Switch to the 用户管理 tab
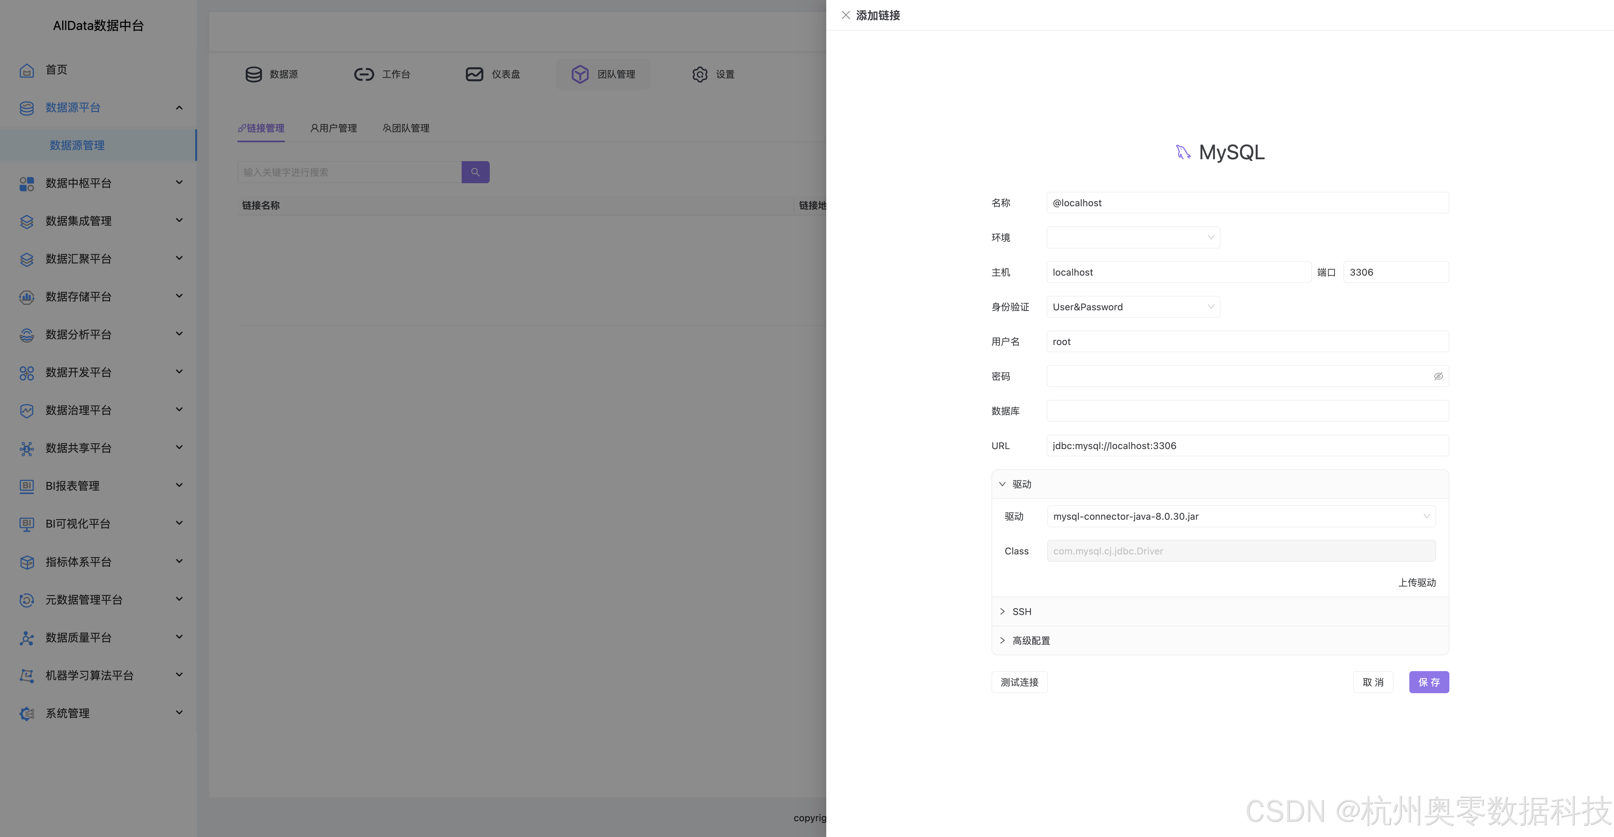1614x837 pixels. 334,128
